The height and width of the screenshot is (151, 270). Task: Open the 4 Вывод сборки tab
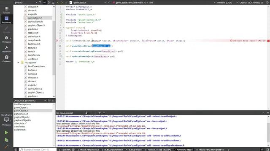point(134,149)
